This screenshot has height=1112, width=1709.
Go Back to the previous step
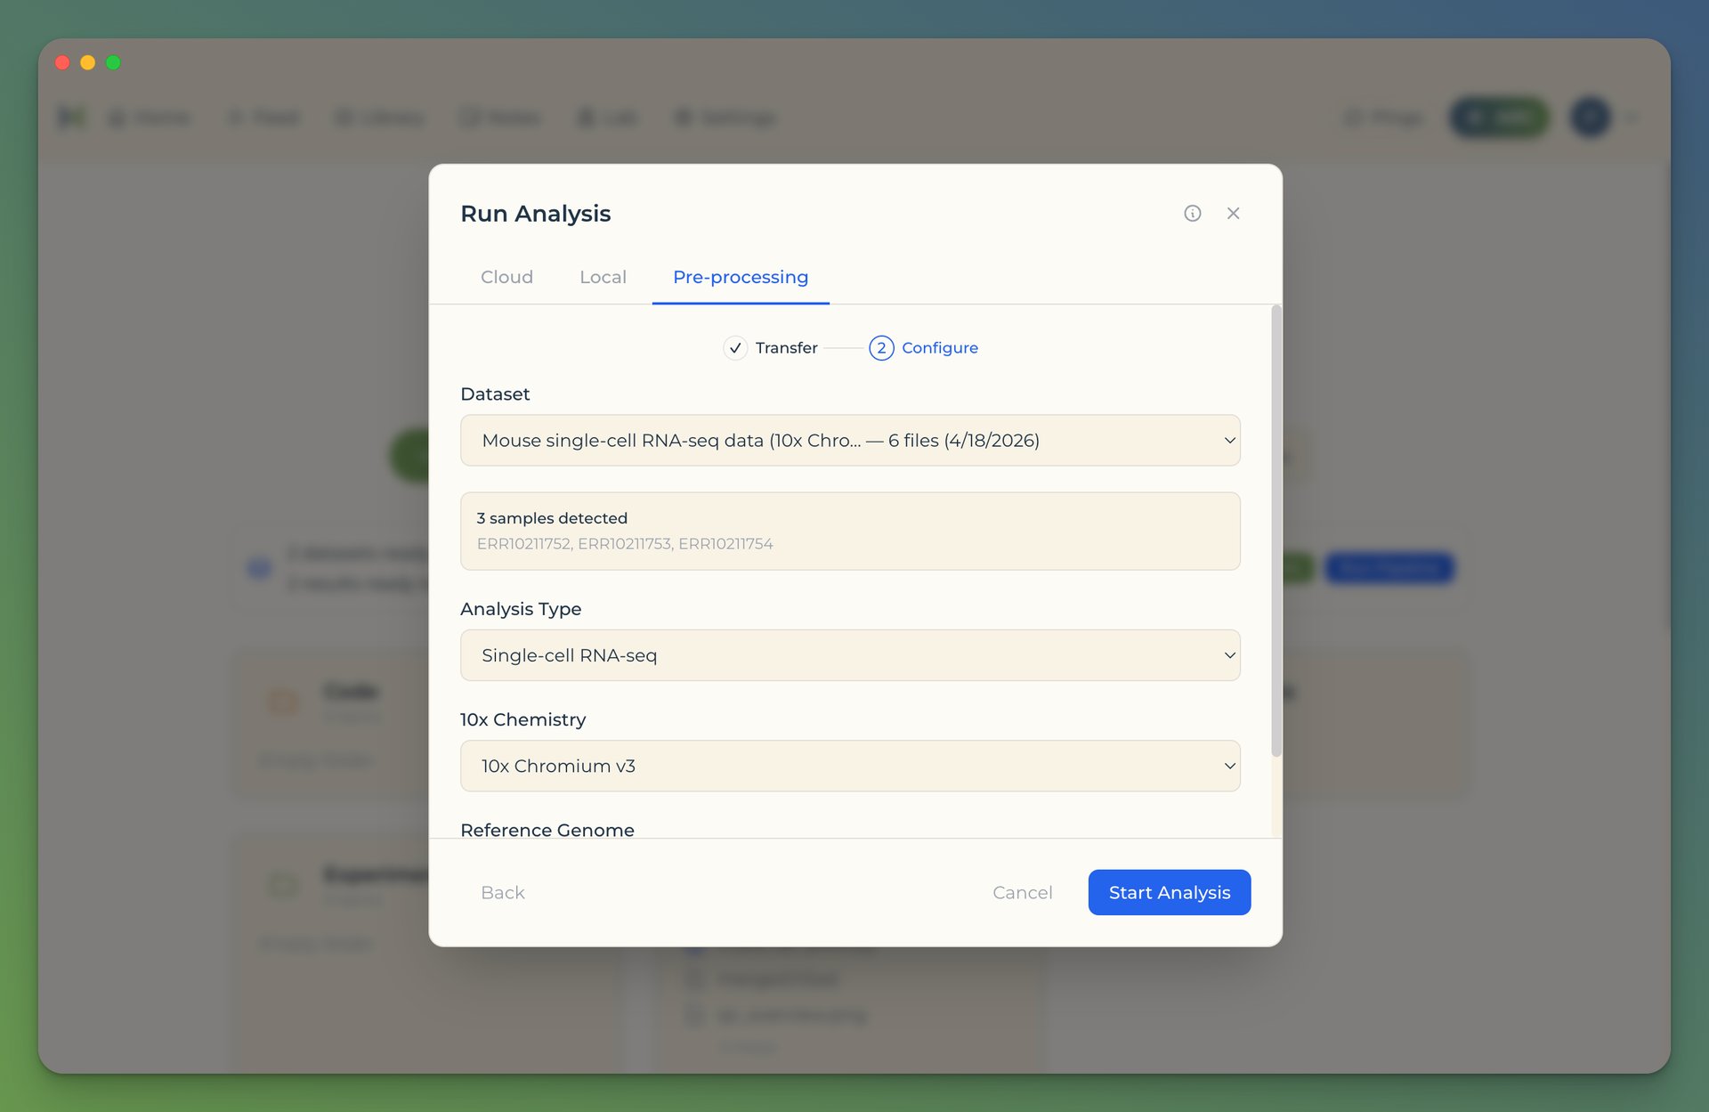point(502,892)
